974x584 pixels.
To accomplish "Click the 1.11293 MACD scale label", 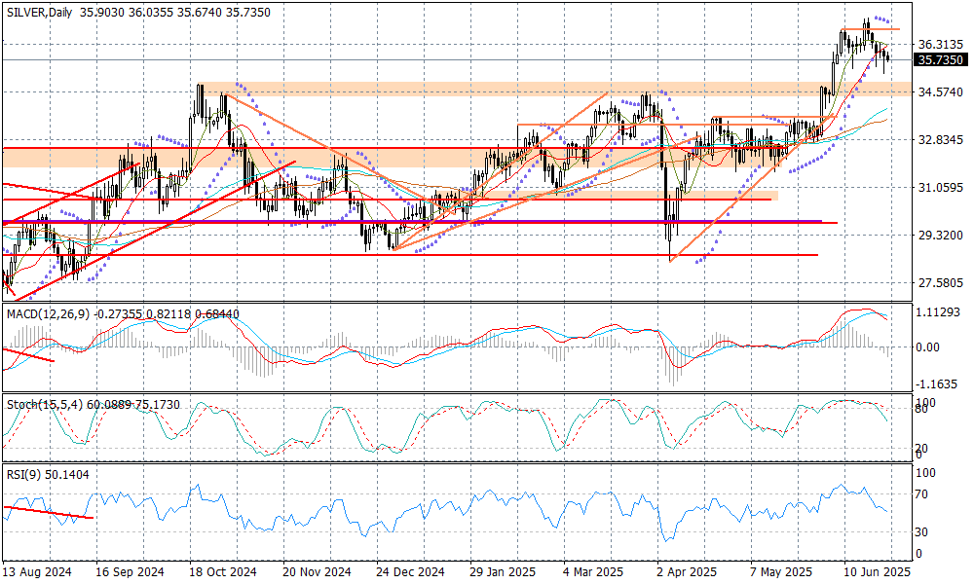I will (941, 312).
